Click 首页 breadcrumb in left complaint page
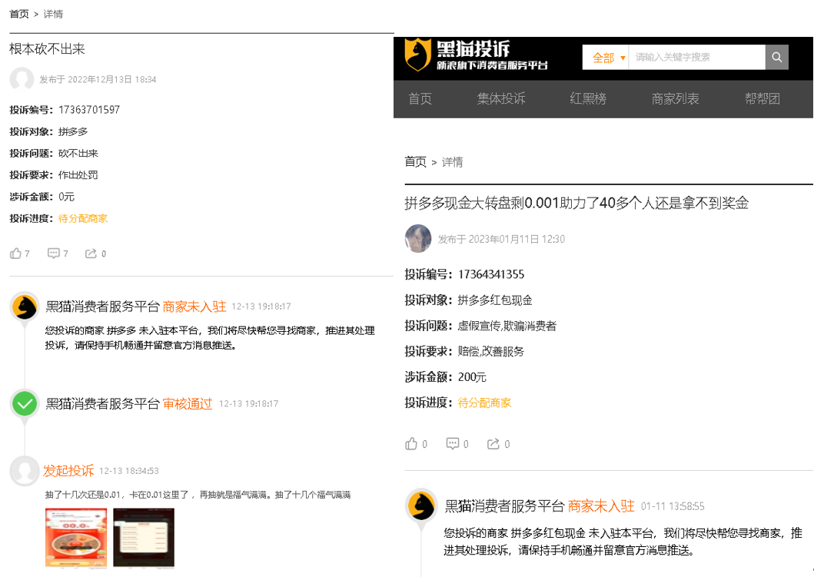814x580 pixels. click(19, 14)
